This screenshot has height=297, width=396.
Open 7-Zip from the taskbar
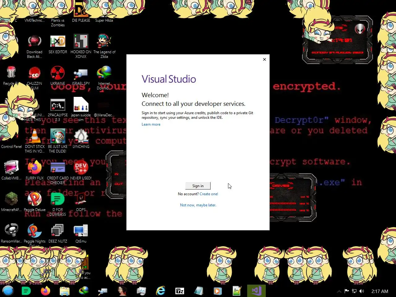tap(180, 291)
